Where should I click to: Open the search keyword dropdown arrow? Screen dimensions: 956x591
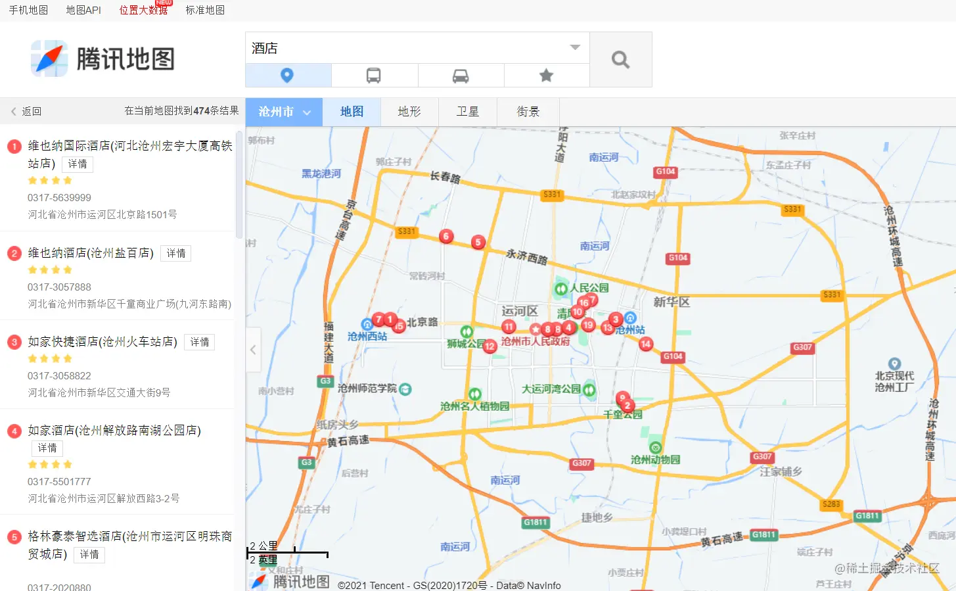click(575, 47)
